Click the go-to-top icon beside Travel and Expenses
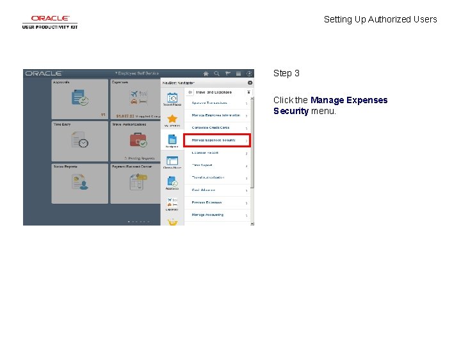This screenshot has width=461, height=346. click(248, 92)
